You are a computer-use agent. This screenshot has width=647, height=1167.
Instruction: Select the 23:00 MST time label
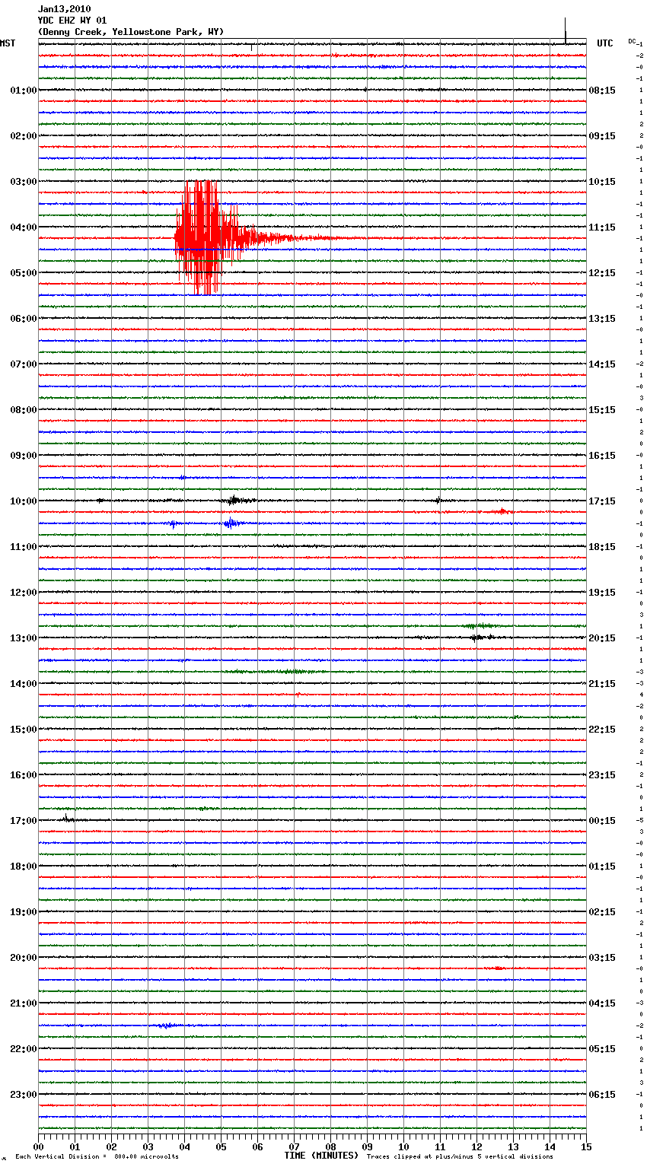tap(24, 1095)
